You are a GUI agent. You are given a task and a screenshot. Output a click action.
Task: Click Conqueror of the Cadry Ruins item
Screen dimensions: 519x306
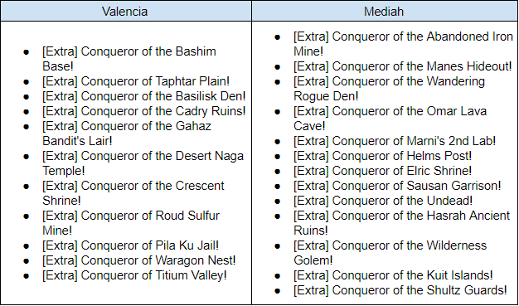click(144, 111)
